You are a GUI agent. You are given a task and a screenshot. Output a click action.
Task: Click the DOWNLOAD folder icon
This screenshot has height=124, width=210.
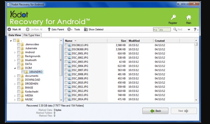coord(22,80)
